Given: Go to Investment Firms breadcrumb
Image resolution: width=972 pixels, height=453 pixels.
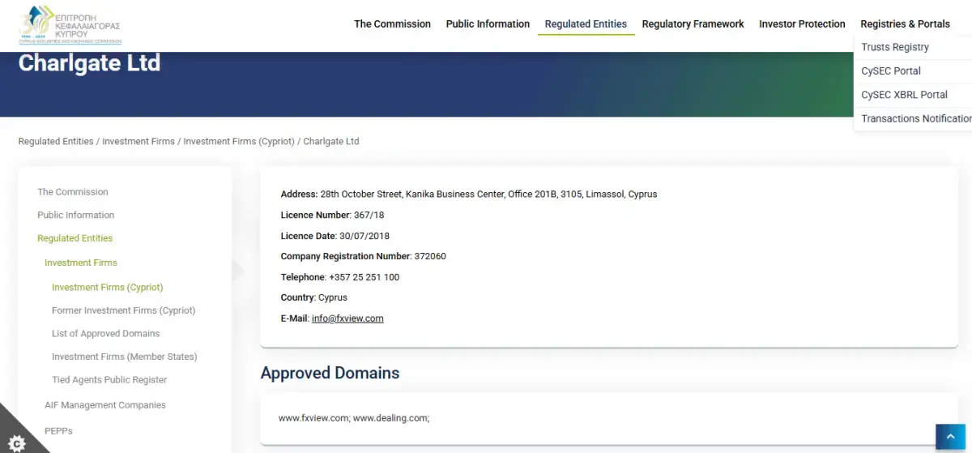Looking at the screenshot, I should click(139, 141).
